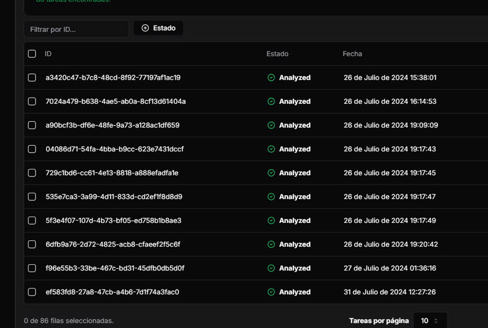
Task: Click the Analyzed check icon for ef583fd8
Action: tap(271, 292)
